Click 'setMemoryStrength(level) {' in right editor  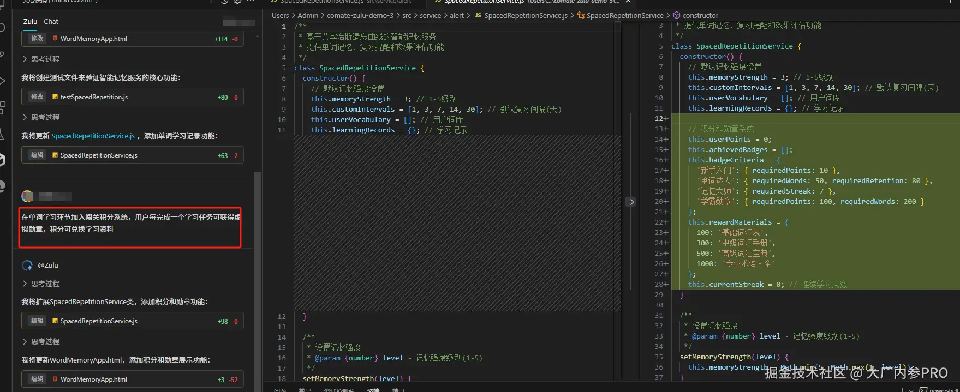click(734, 357)
